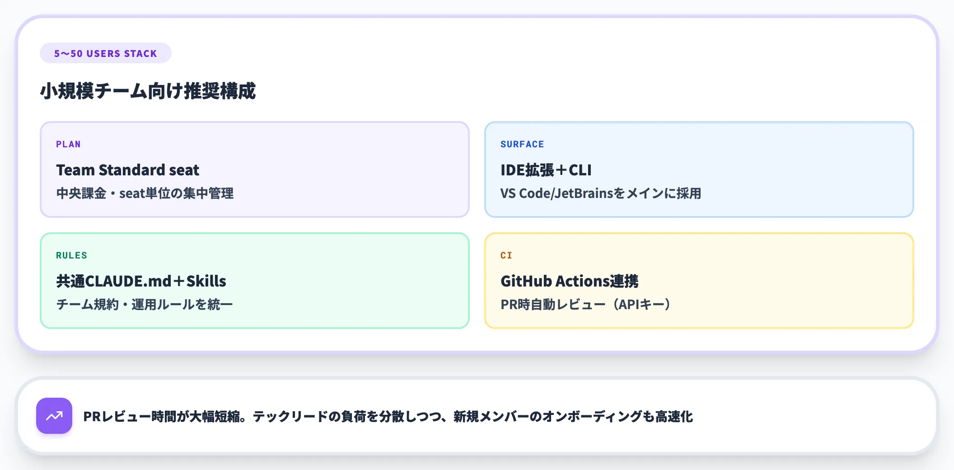Open the yellow CI card
Screen dimensions: 954x470
[x=699, y=281]
